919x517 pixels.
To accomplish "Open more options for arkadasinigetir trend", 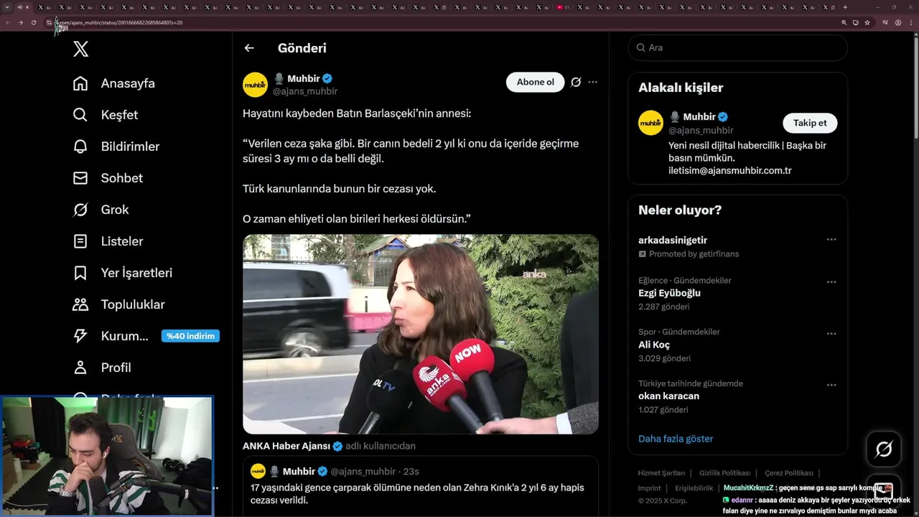I will coord(831,240).
